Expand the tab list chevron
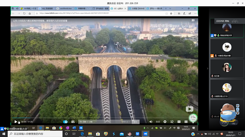The height and width of the screenshot is (137, 245). pyautogui.click(x=170, y=9)
